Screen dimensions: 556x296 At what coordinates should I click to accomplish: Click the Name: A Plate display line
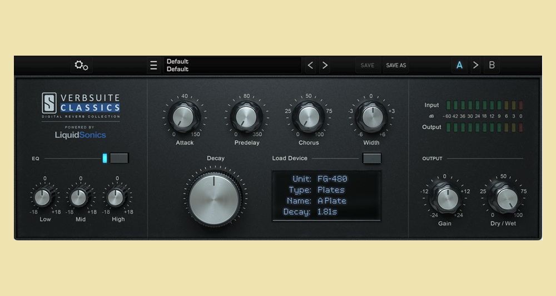click(x=317, y=201)
